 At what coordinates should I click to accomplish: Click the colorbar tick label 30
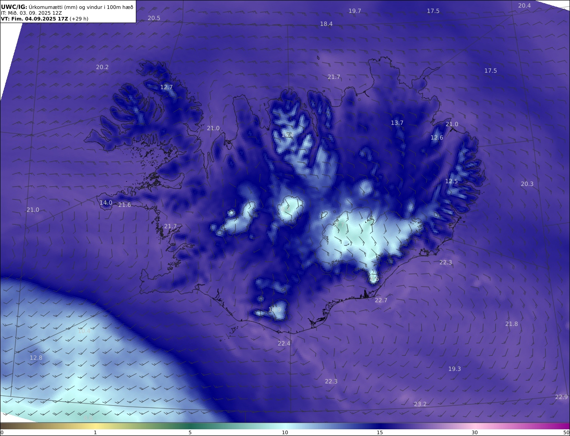(x=475, y=432)
